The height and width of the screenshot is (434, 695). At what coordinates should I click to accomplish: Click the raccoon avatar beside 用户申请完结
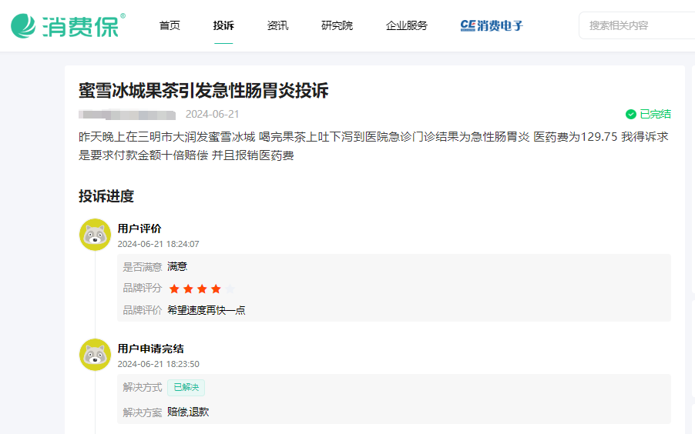tap(95, 355)
